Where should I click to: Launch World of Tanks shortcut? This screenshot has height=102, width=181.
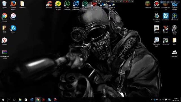pos(174,30)
